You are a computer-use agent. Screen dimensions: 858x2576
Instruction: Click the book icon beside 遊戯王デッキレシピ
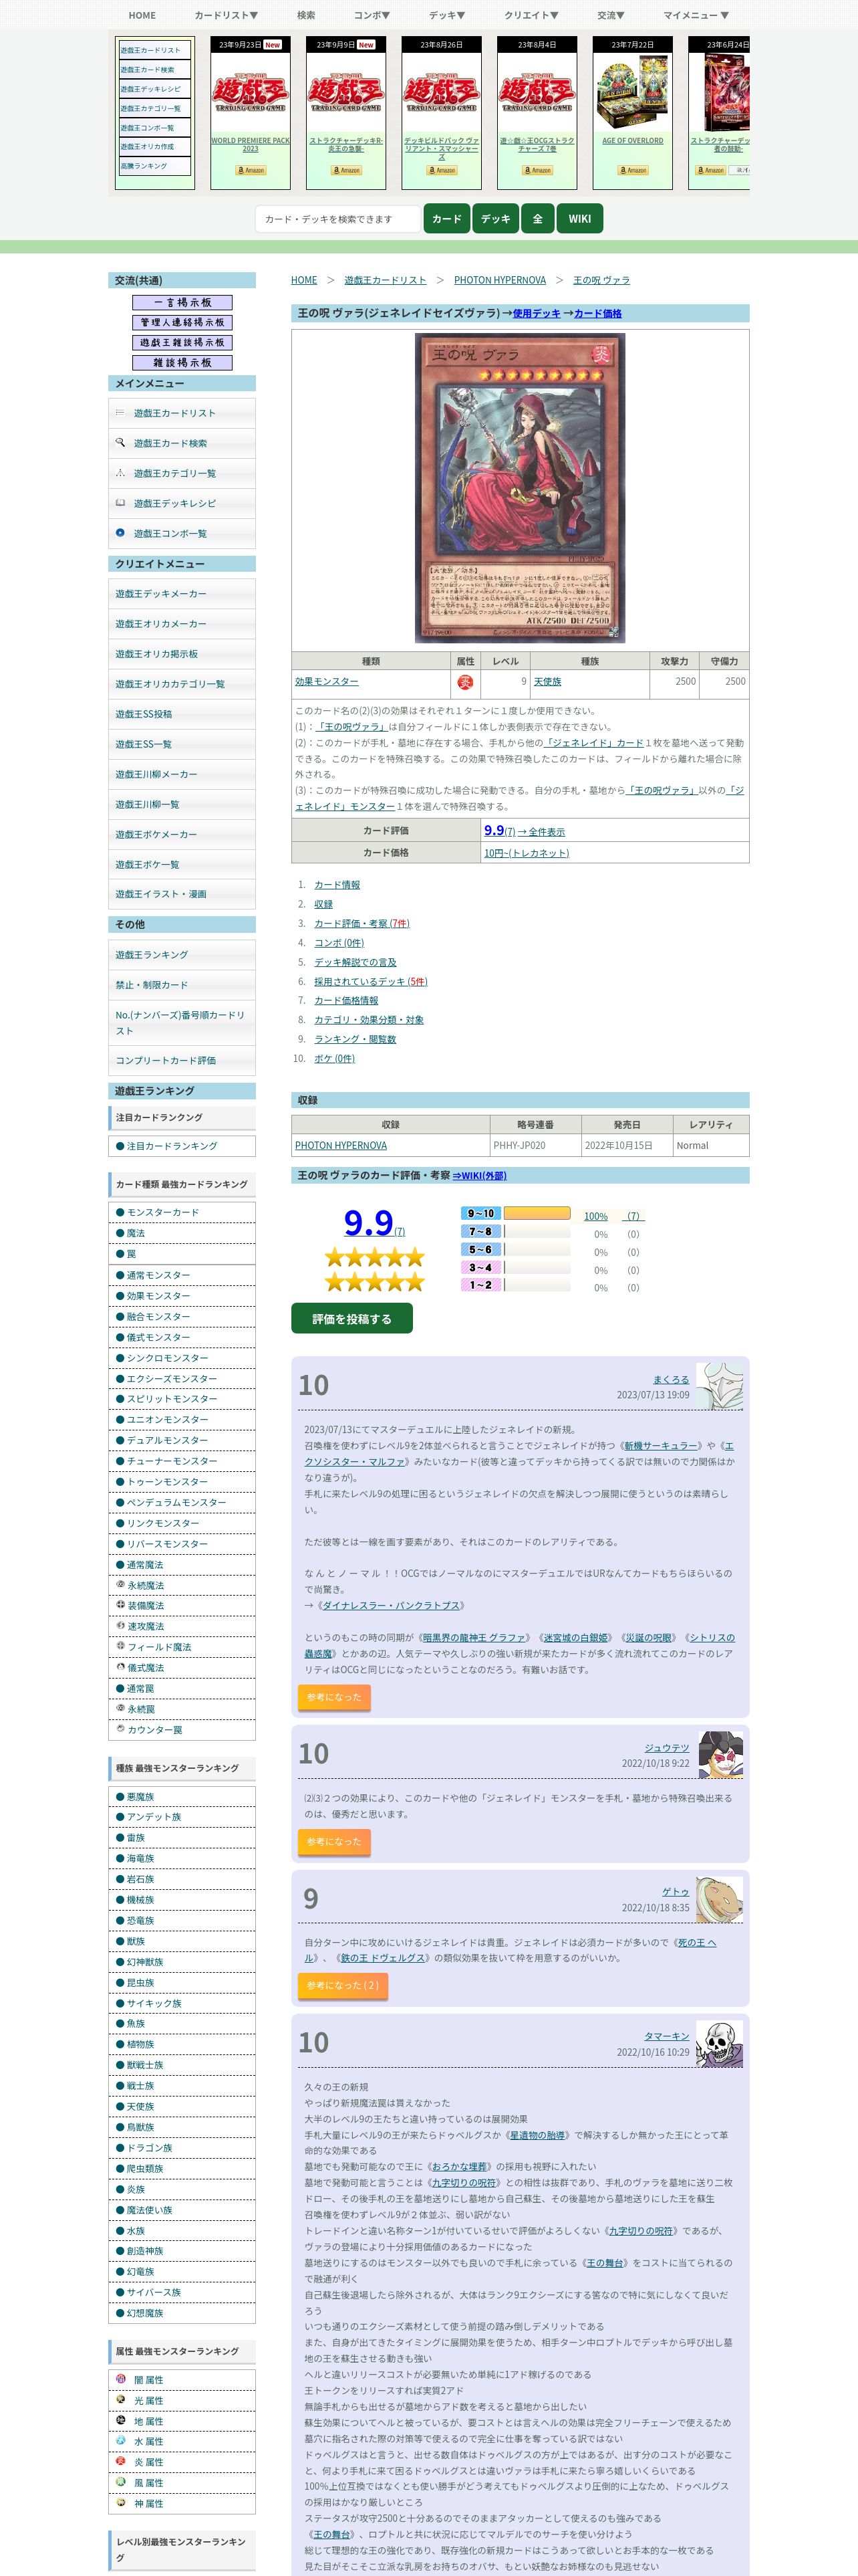[x=120, y=503]
